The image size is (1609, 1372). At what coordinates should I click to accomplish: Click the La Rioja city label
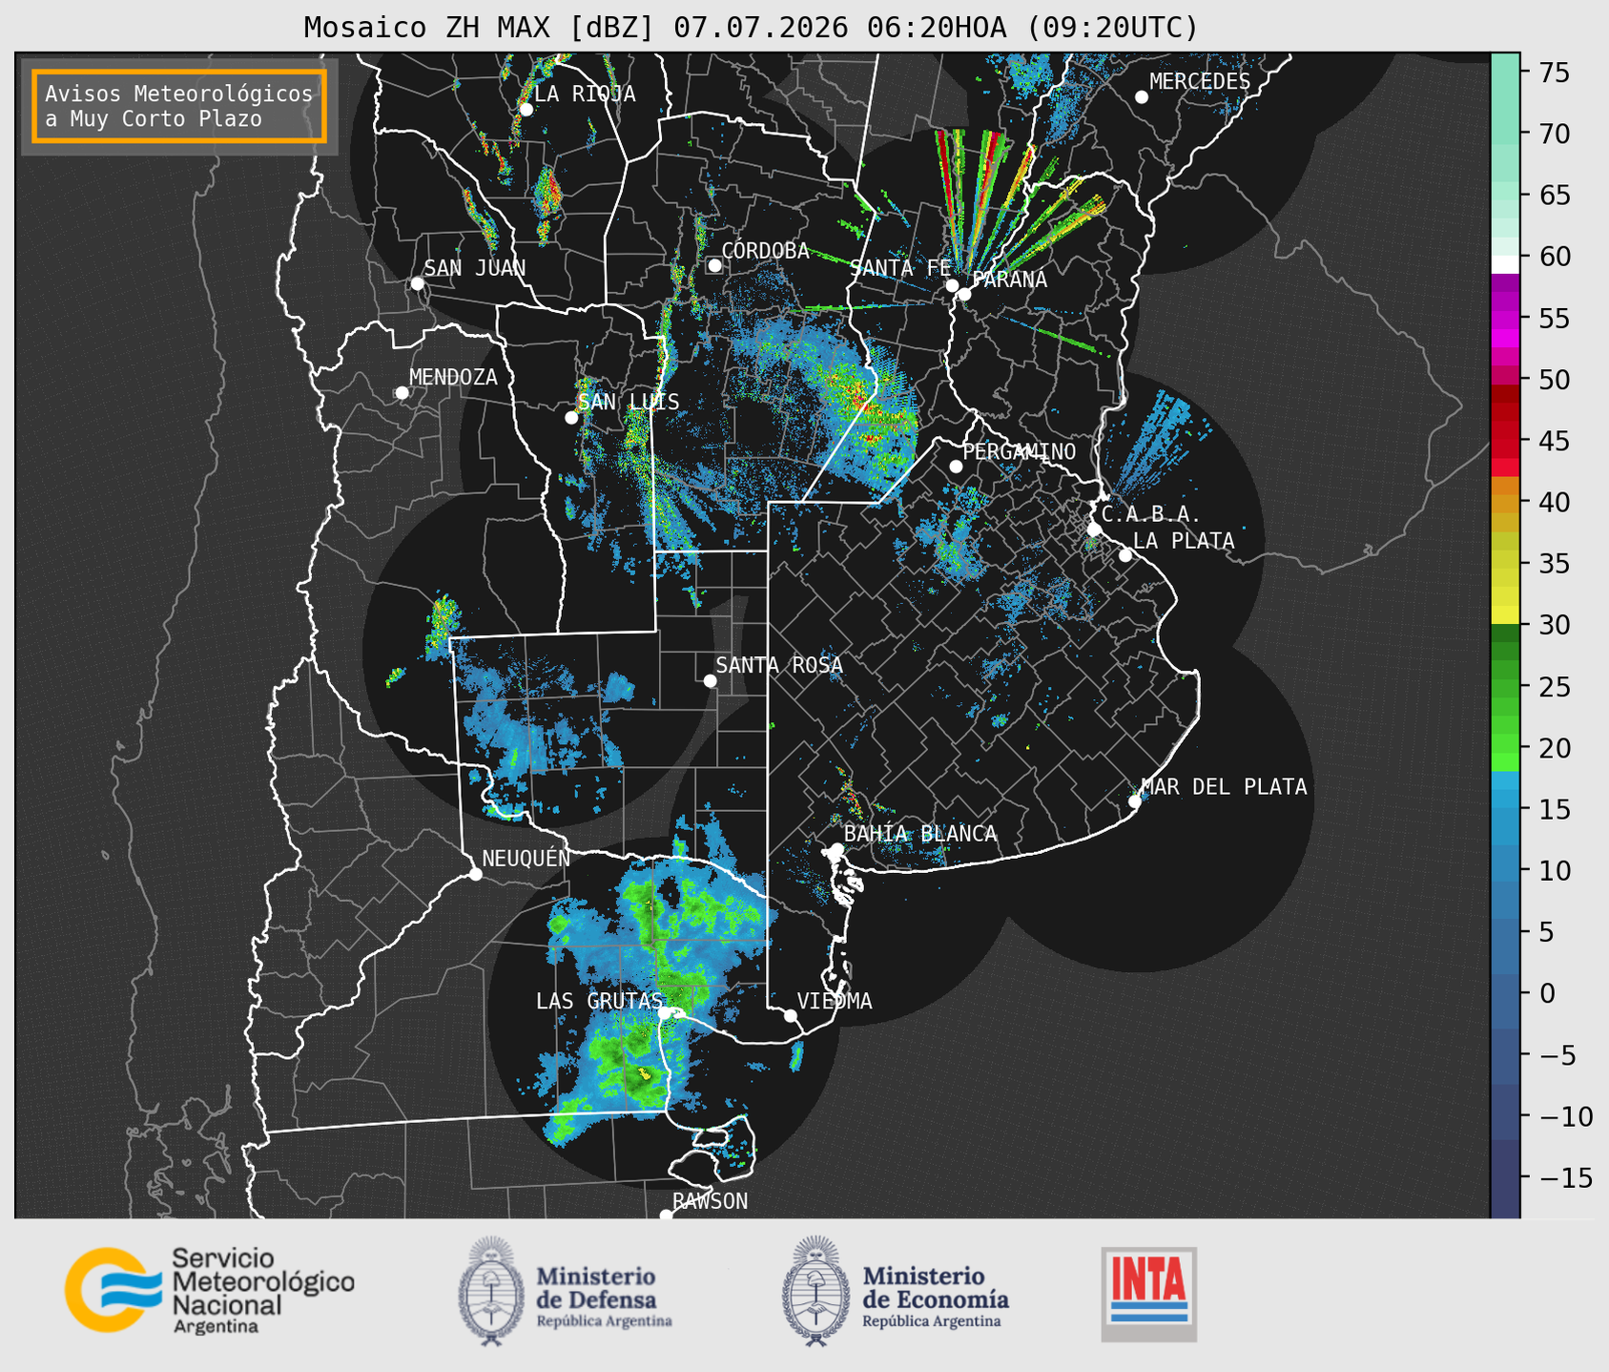point(585,94)
